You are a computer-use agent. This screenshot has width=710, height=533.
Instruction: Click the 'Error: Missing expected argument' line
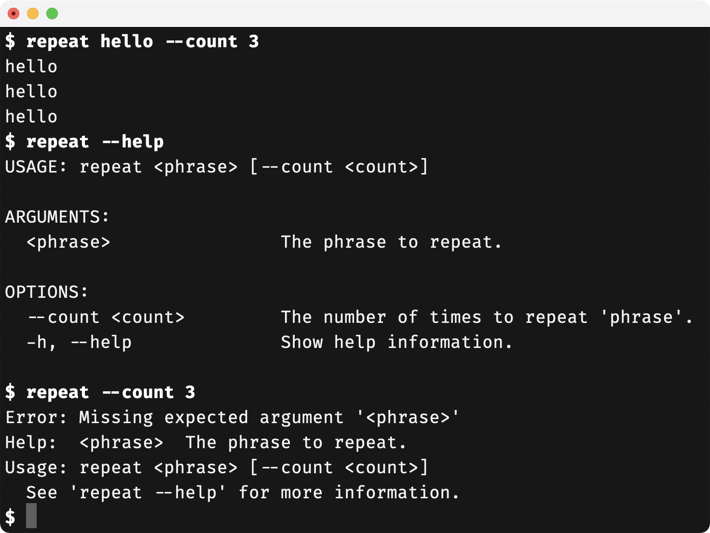(x=232, y=417)
